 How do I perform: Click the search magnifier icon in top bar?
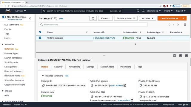coord(44,11)
